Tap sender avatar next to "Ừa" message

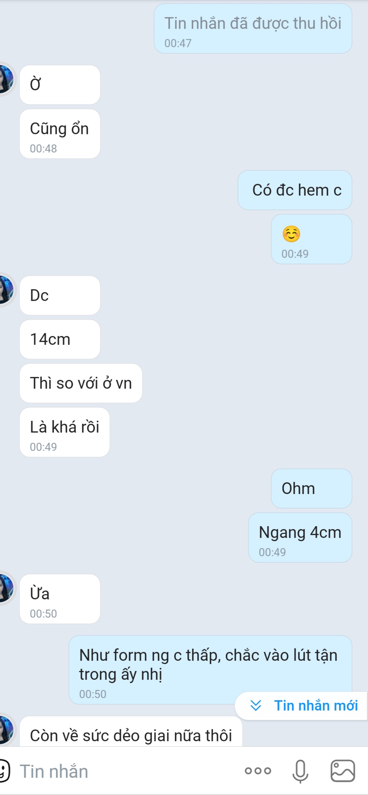tap(6, 588)
